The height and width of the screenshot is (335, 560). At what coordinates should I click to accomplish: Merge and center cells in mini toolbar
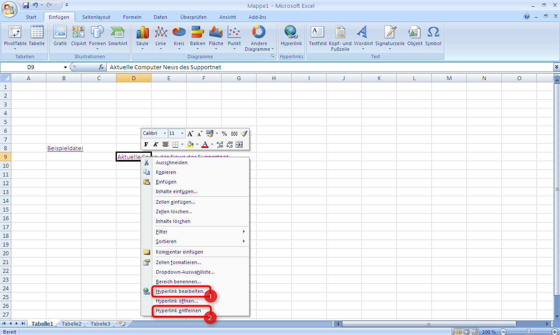click(239, 144)
